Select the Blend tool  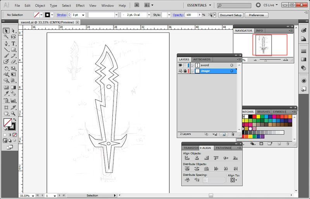13,93
